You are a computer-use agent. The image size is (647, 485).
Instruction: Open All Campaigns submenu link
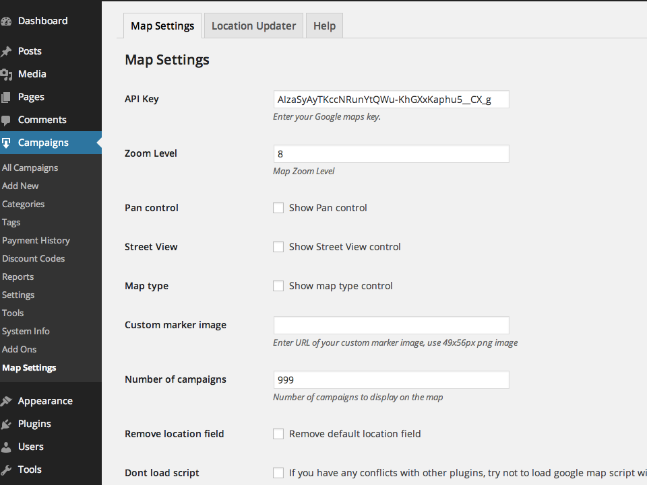tap(30, 167)
